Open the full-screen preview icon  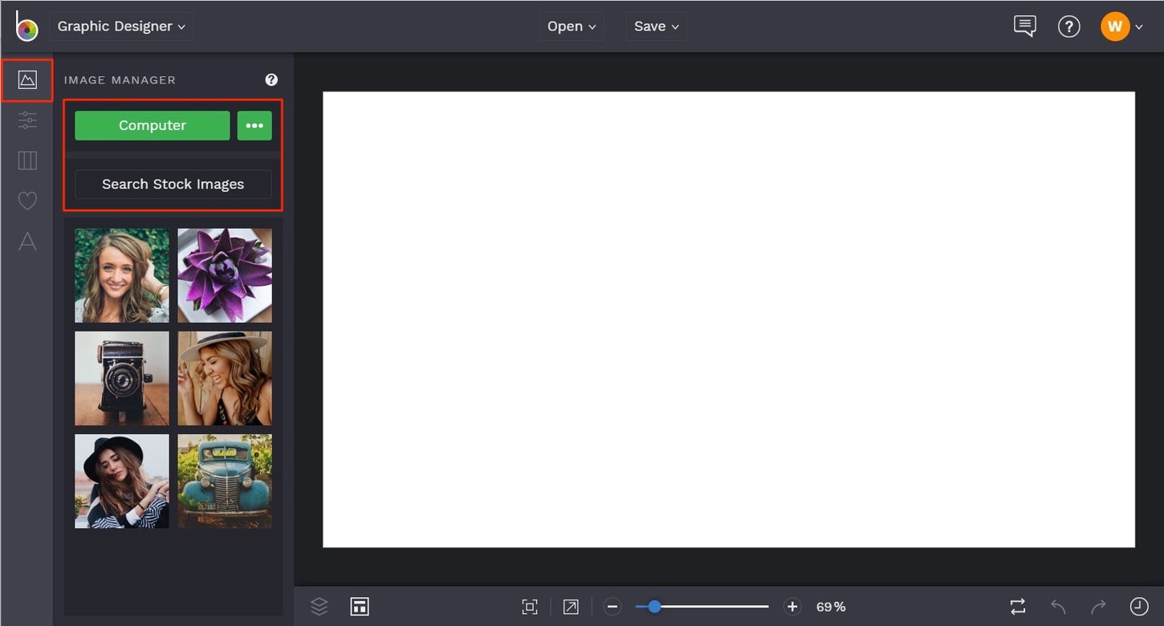coord(570,606)
